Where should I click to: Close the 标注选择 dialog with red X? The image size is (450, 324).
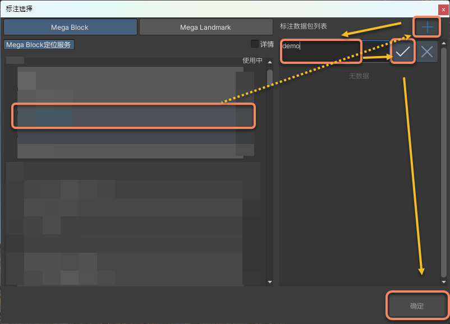[443, 10]
